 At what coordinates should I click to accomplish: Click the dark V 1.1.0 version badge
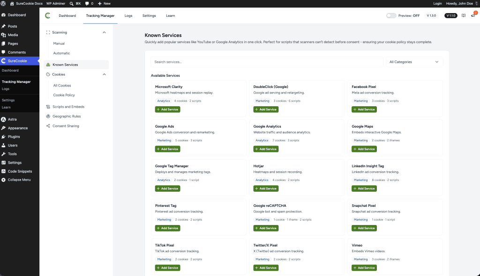tap(450, 15)
